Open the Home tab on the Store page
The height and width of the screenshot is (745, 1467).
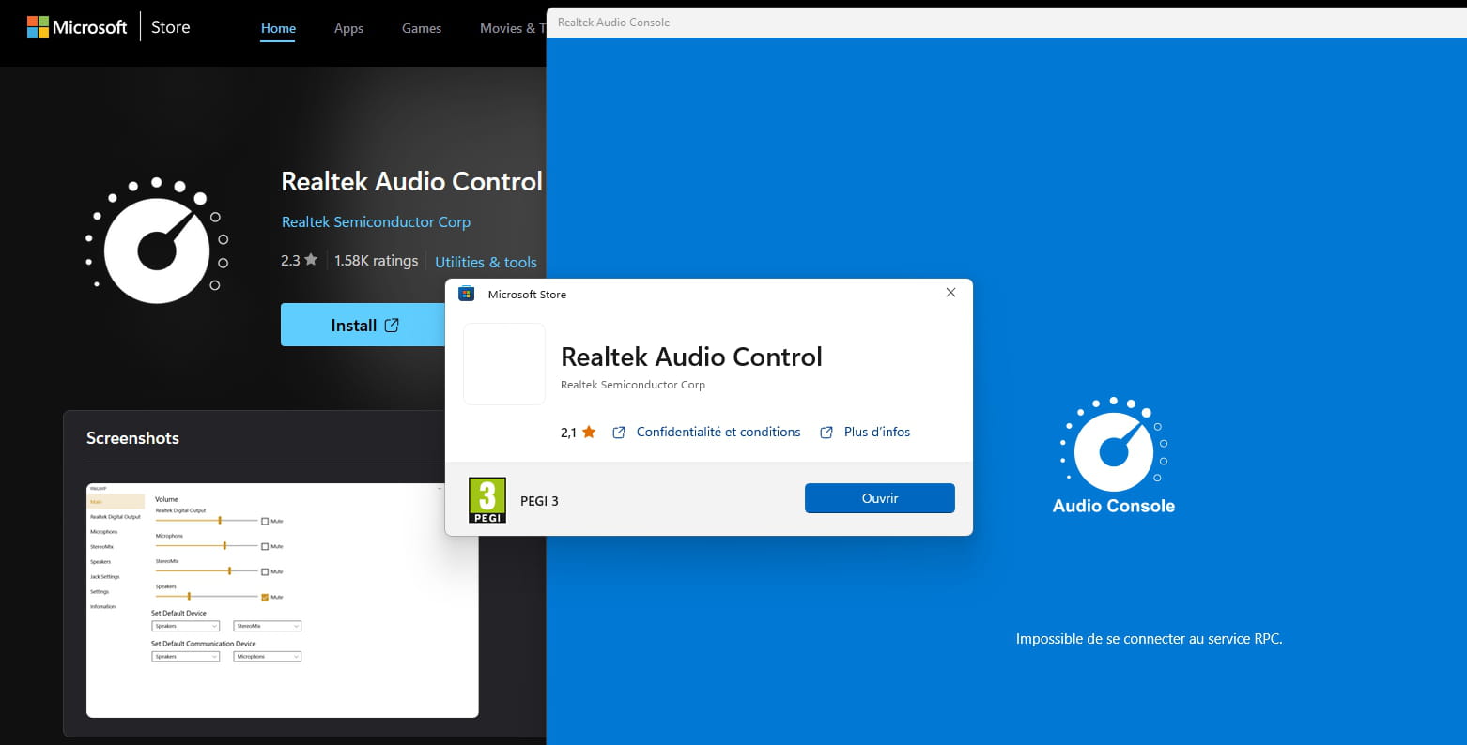coord(278,28)
